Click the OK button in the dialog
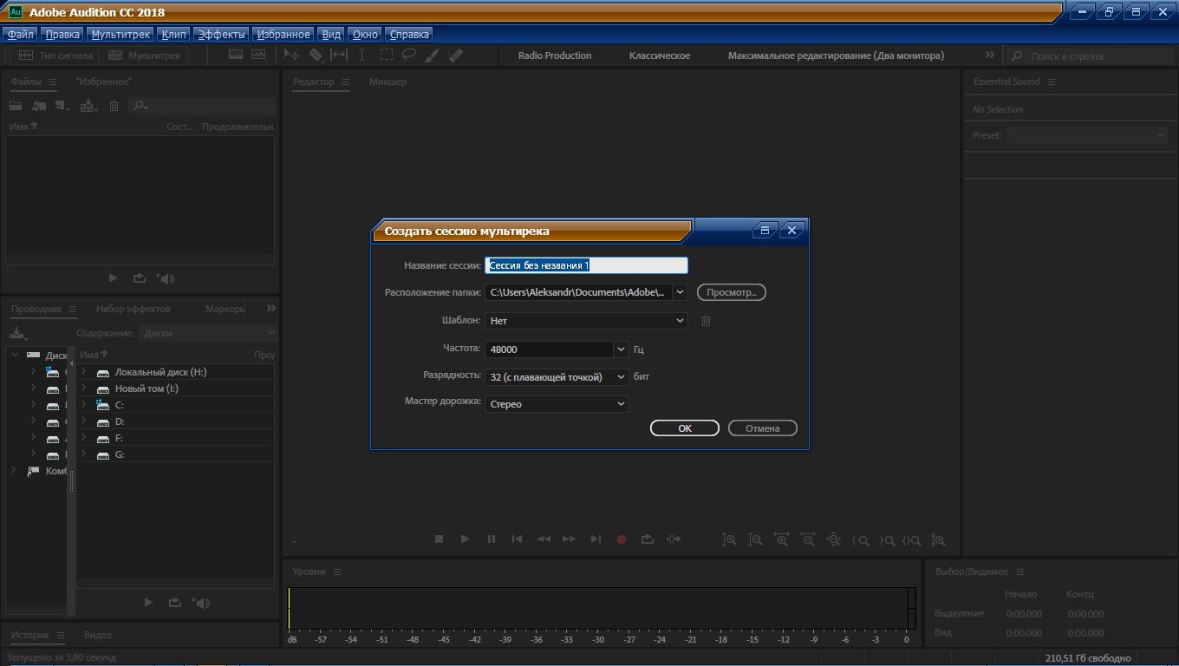 [x=684, y=428]
